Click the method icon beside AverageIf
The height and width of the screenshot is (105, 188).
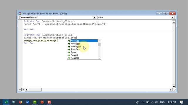coord(69,44)
